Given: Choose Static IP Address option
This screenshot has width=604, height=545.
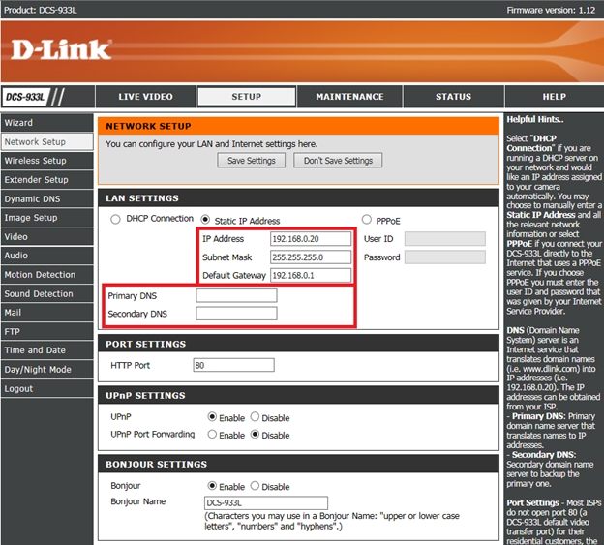Looking at the screenshot, I should click(x=205, y=220).
